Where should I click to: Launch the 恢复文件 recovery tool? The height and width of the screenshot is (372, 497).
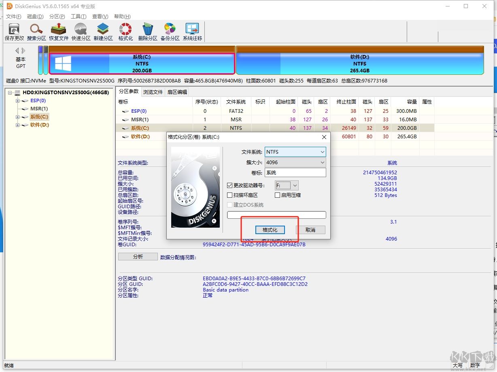pyautogui.click(x=59, y=32)
